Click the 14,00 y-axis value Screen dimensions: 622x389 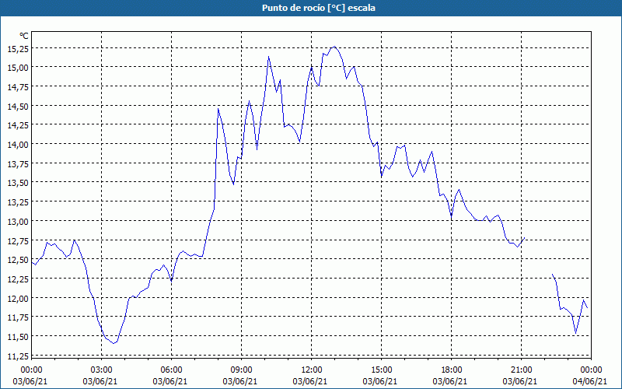[18, 145]
